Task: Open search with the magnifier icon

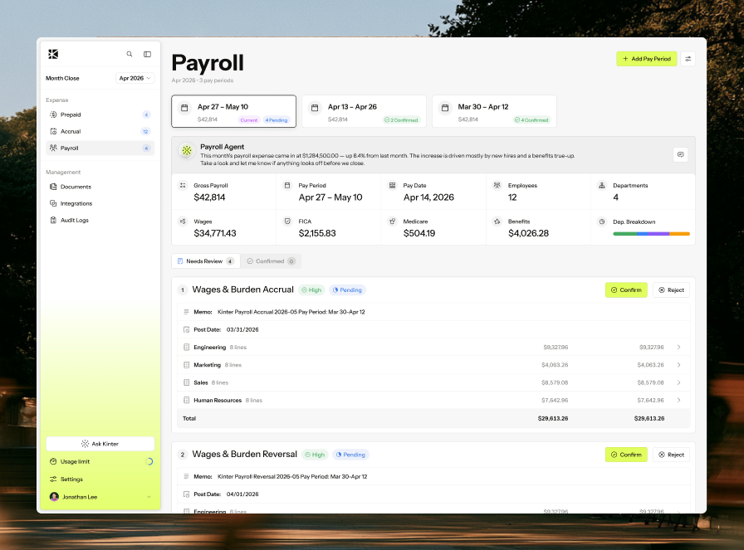Action: 129,54
